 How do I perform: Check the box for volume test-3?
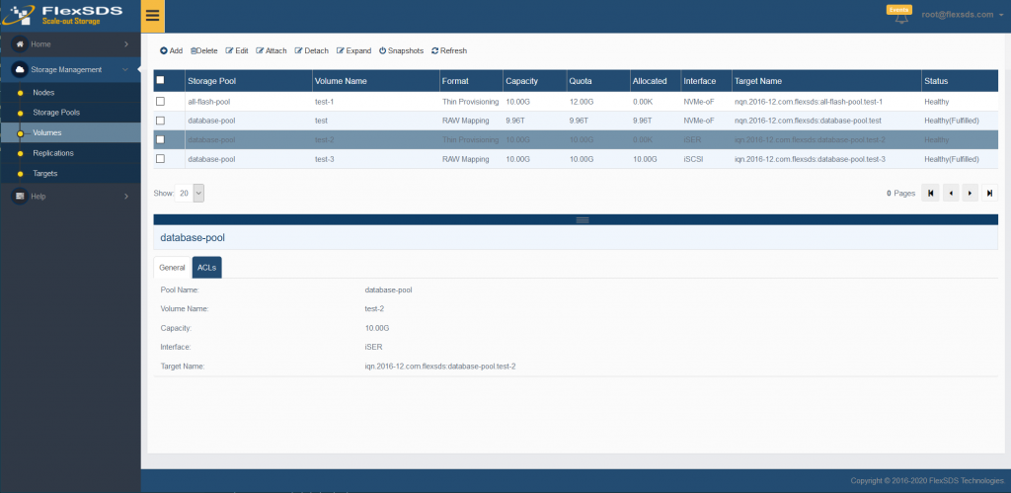pos(161,158)
